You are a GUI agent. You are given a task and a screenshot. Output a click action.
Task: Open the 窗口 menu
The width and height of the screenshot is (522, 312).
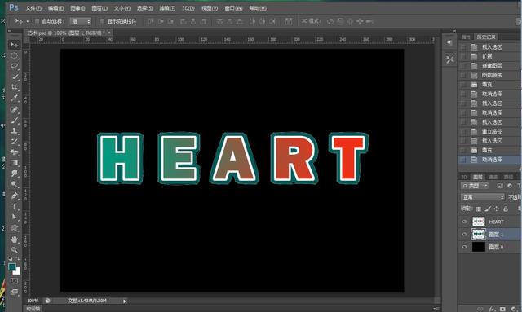click(x=233, y=8)
